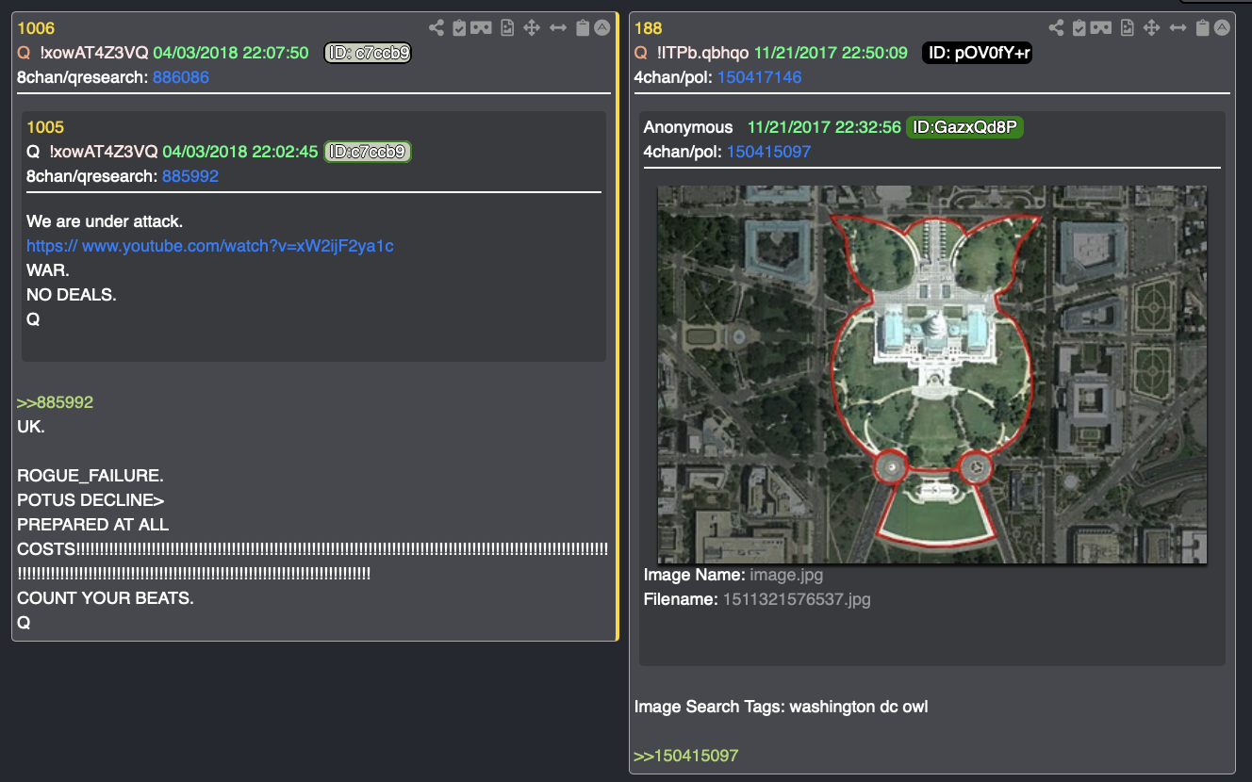
Task: Click the "ROGUE_FAILURE." line
Action: (x=91, y=476)
